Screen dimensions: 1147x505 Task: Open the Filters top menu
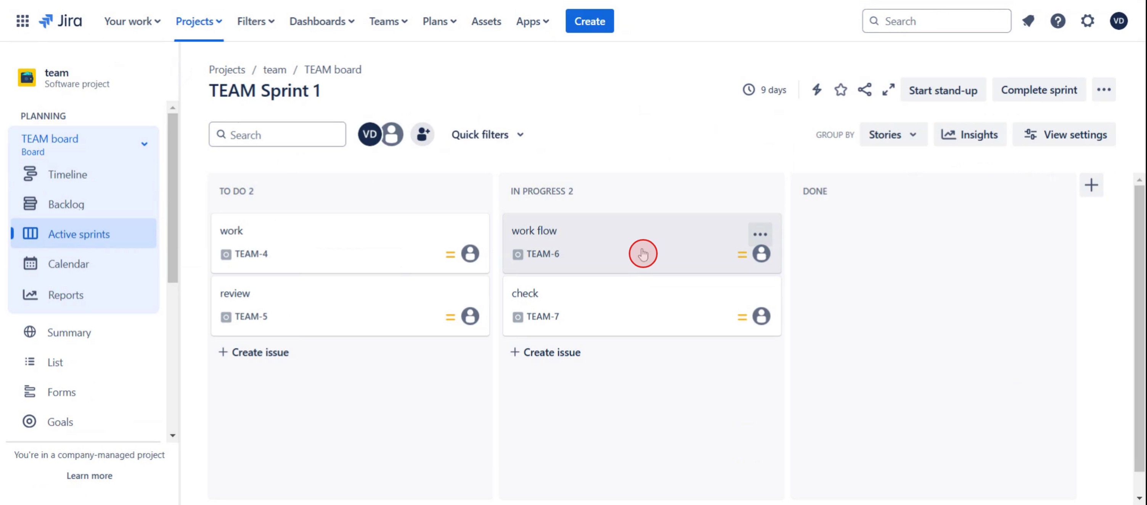(255, 21)
